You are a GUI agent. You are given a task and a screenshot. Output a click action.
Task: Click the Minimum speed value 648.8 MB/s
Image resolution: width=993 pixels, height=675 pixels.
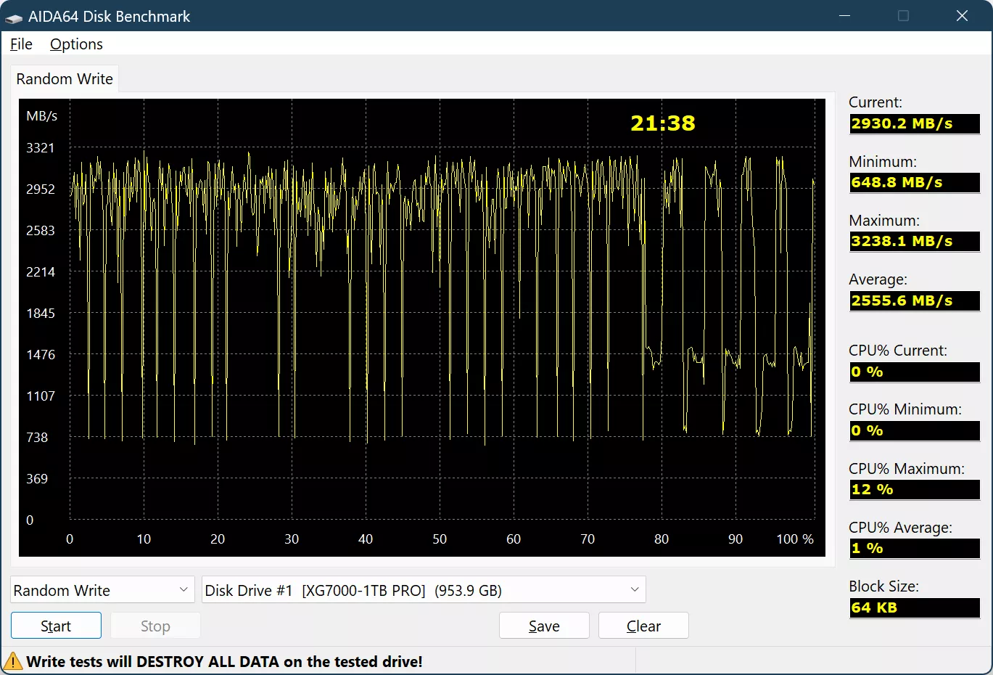coord(914,182)
